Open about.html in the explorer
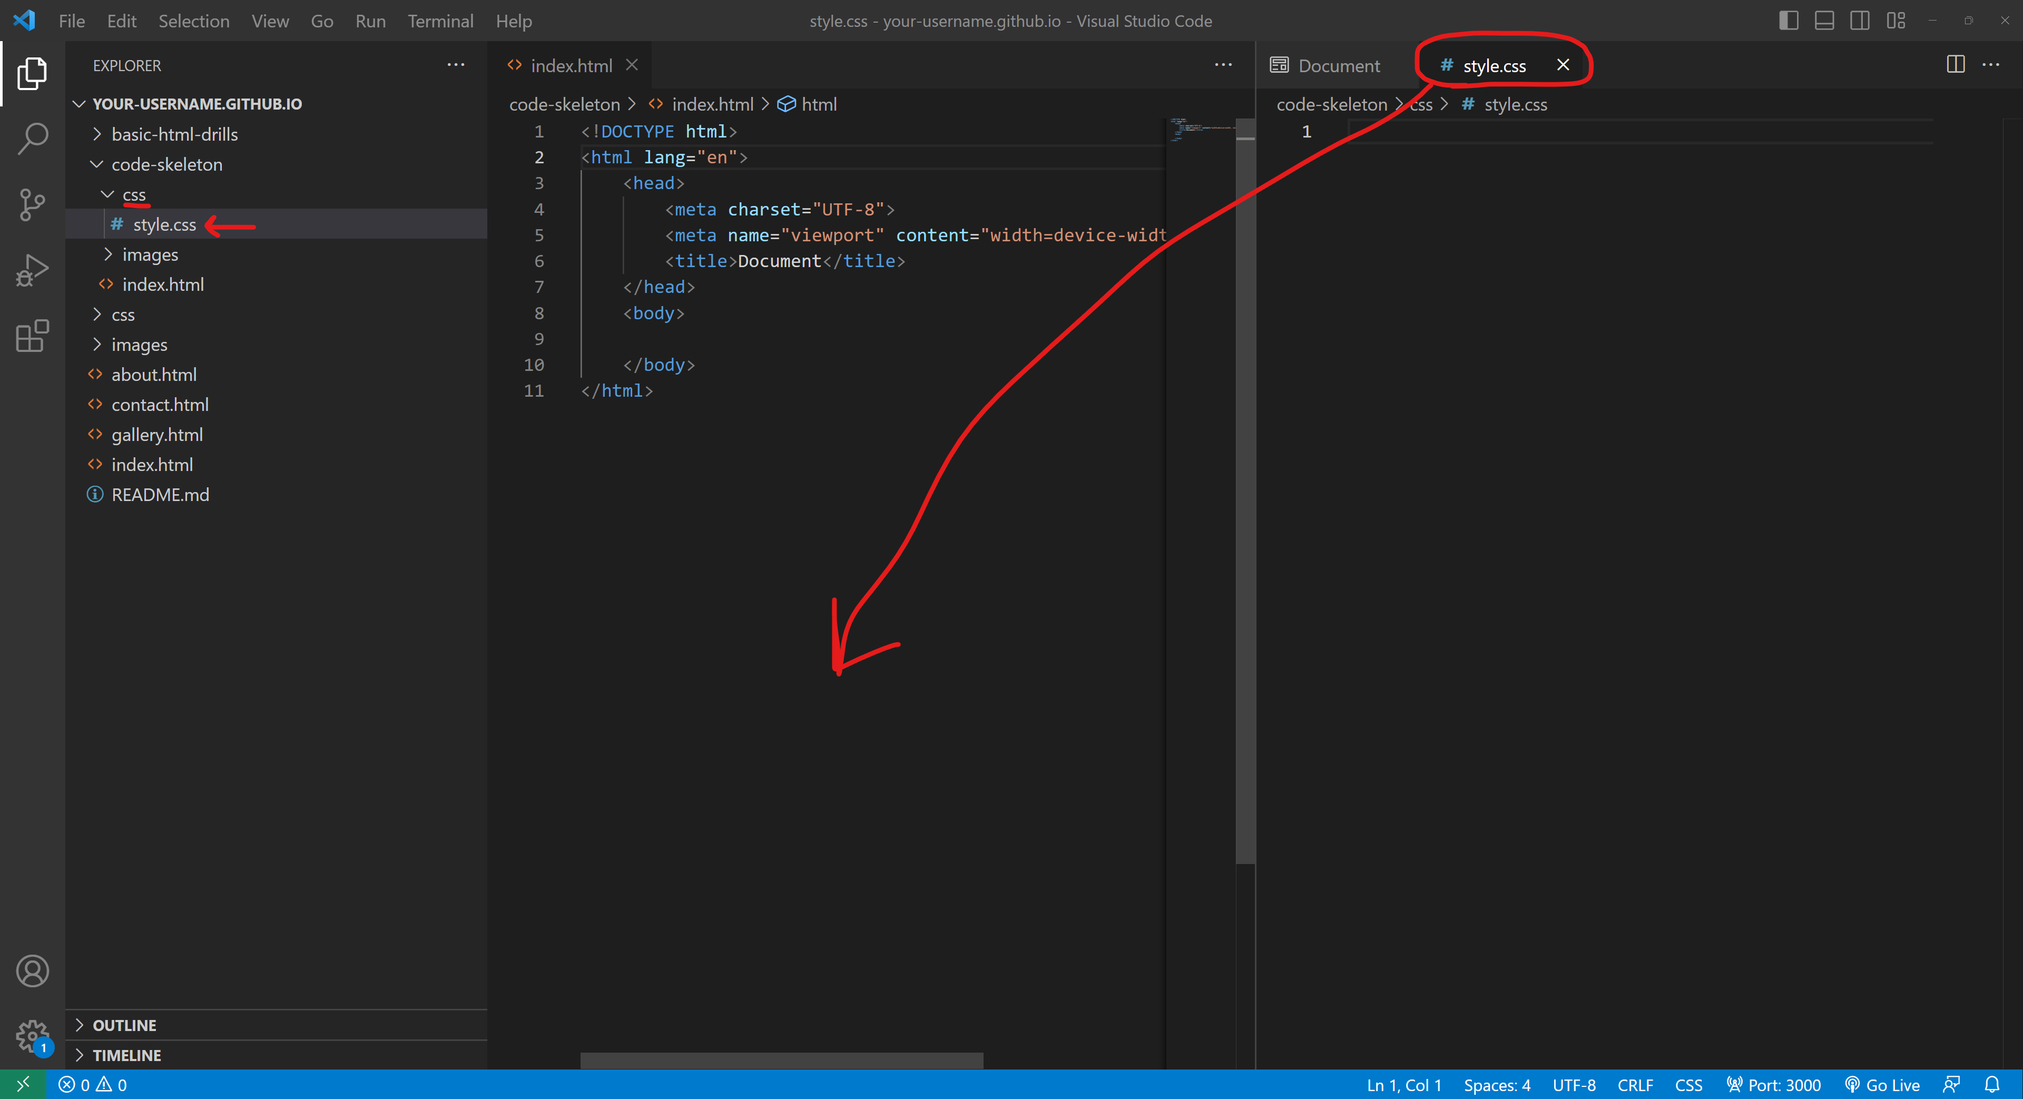2023x1099 pixels. coord(276,374)
